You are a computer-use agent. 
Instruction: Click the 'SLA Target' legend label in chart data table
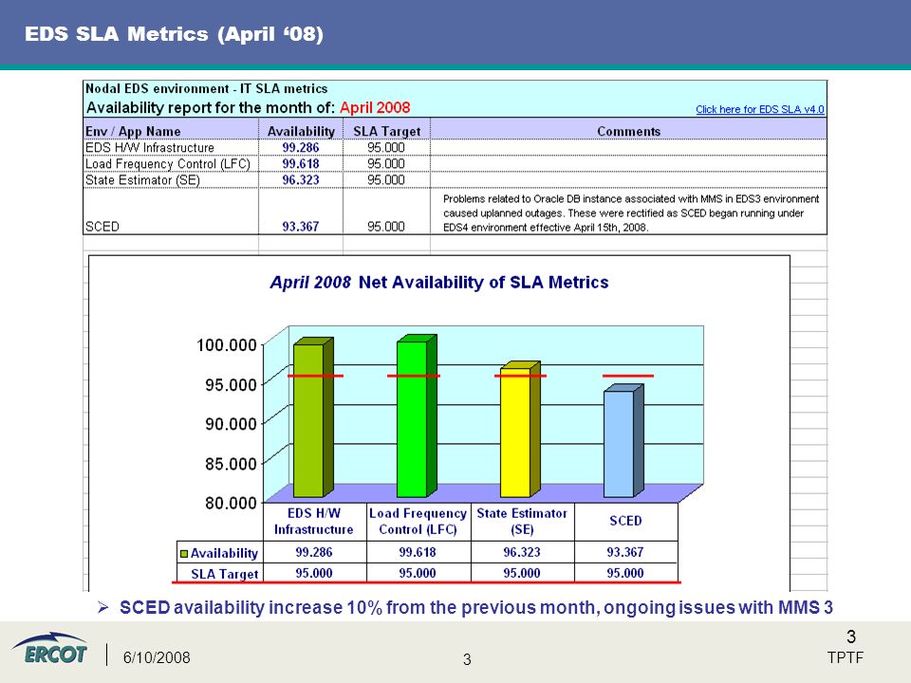pos(225,574)
